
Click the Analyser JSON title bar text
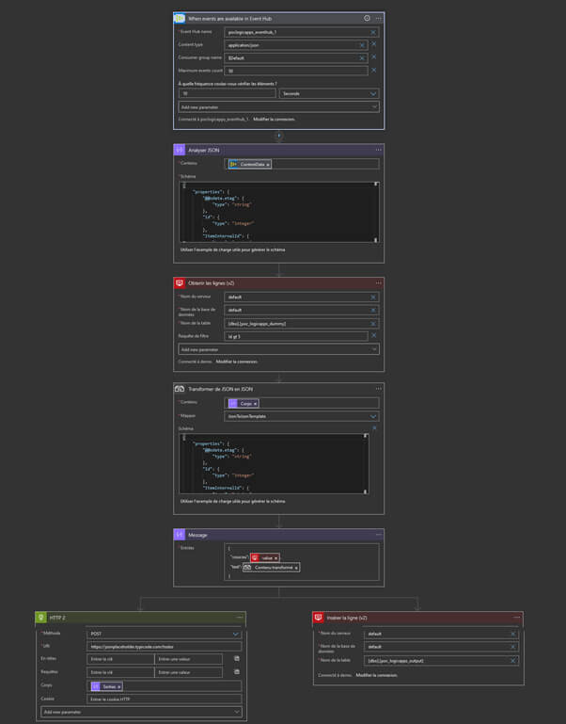coord(203,150)
